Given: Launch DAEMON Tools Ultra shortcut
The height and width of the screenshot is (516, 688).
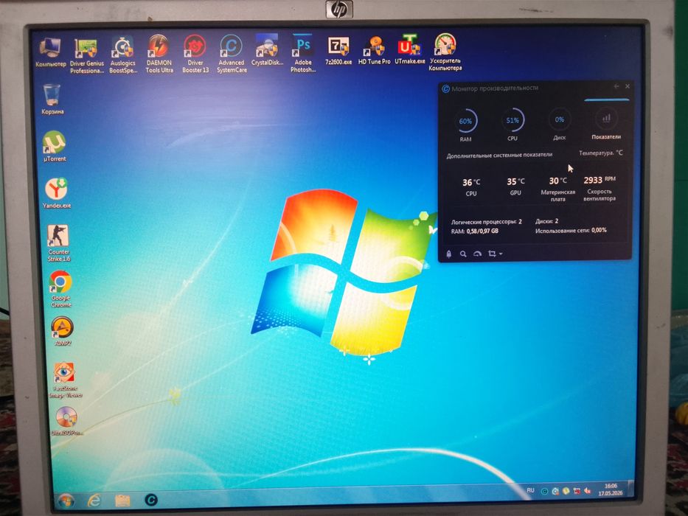Looking at the screenshot, I should [x=159, y=54].
